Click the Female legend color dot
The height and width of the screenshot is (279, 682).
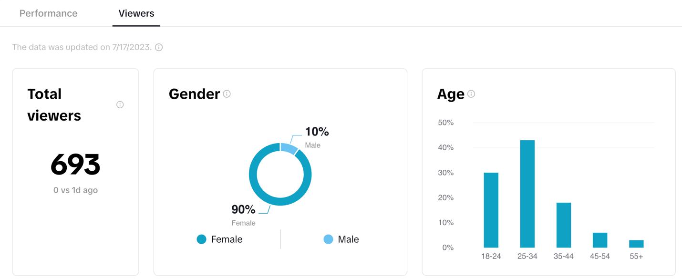pos(201,239)
